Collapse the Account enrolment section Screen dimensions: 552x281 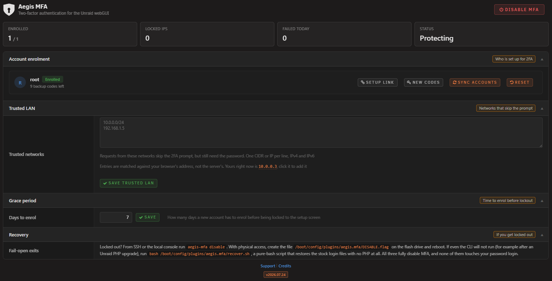click(x=542, y=59)
